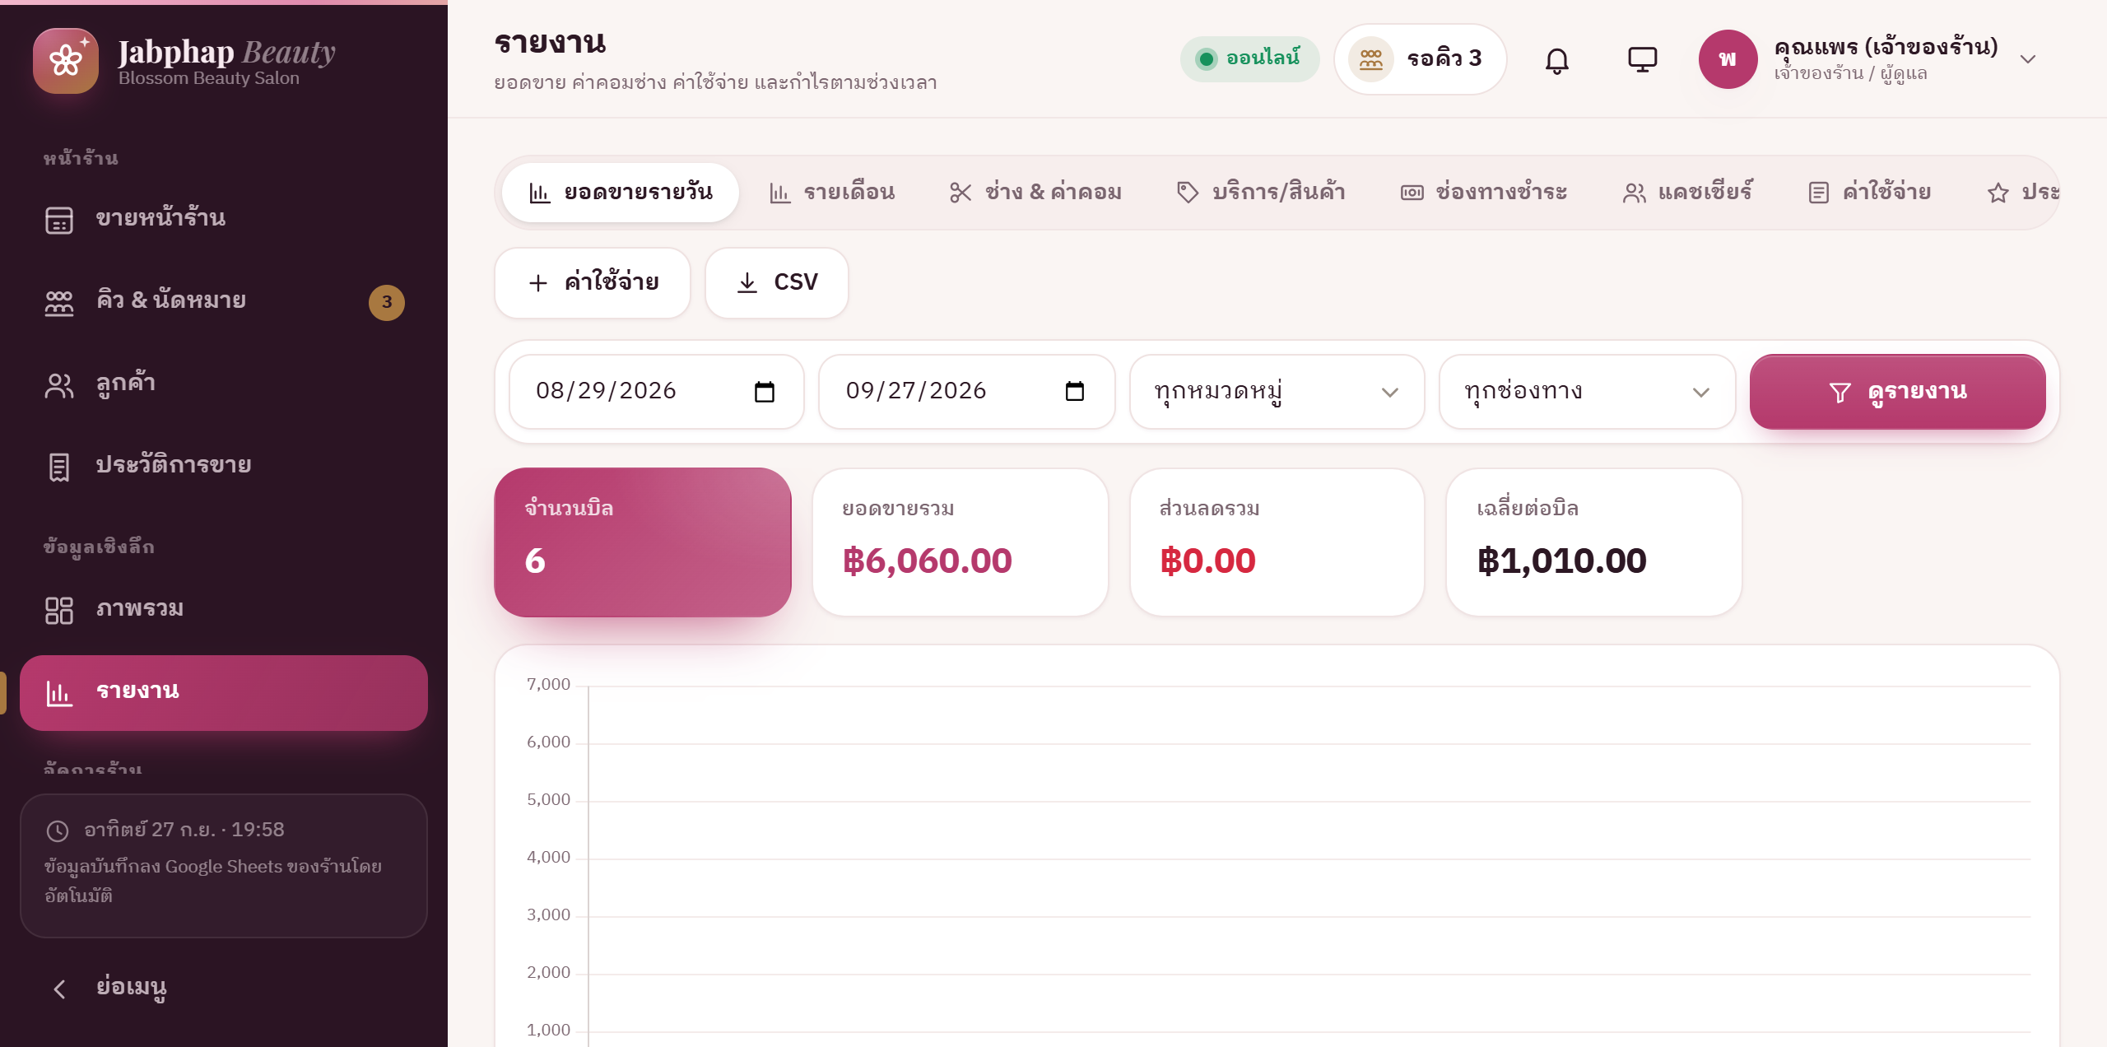Screen dimensions: 2107x1047
Task: Expand the user account dropdown chevron
Action: tap(2027, 59)
